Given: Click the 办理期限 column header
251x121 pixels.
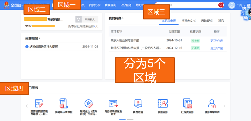Looking at the screenshot, I should click(174, 32).
